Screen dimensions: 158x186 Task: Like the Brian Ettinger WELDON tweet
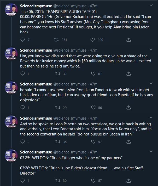(93, 181)
